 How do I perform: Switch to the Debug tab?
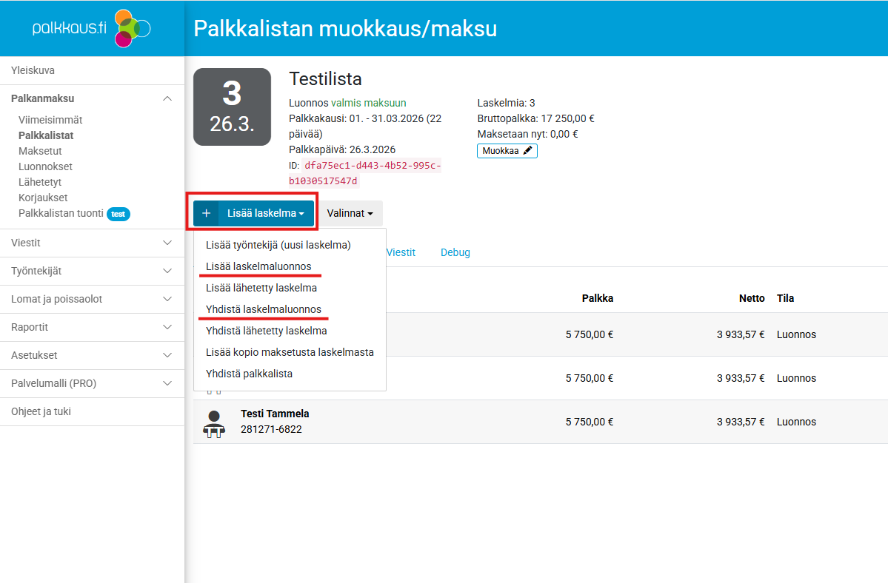[455, 252]
